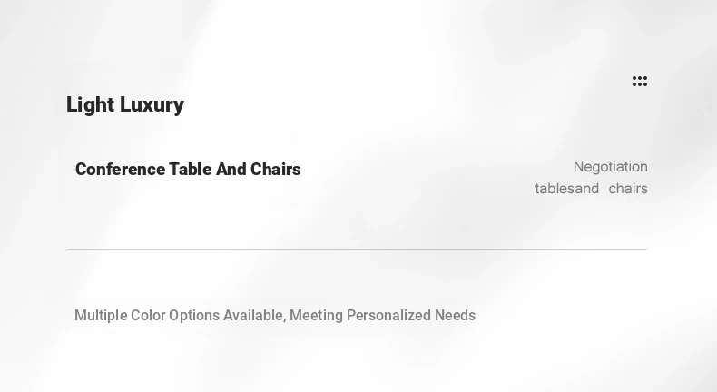Click the word "Meeting" in the tagline

316,316
